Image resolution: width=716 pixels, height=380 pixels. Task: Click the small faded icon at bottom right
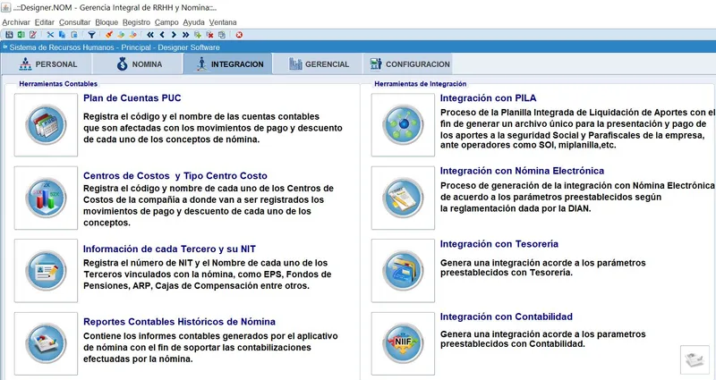[695, 360]
